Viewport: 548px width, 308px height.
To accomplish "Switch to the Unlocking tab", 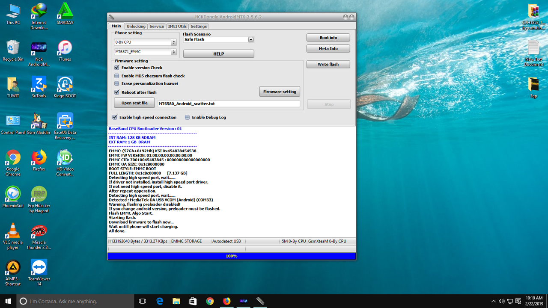I will coord(136,26).
